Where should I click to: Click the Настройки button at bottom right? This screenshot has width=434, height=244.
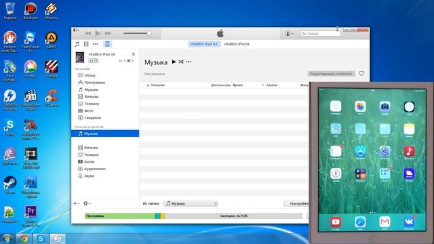click(x=296, y=203)
